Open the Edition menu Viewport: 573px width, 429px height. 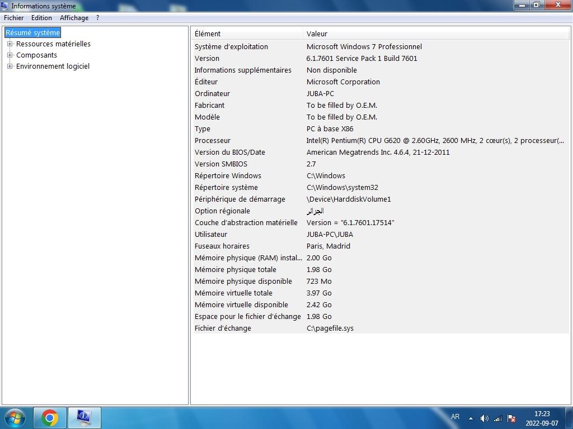pos(41,17)
